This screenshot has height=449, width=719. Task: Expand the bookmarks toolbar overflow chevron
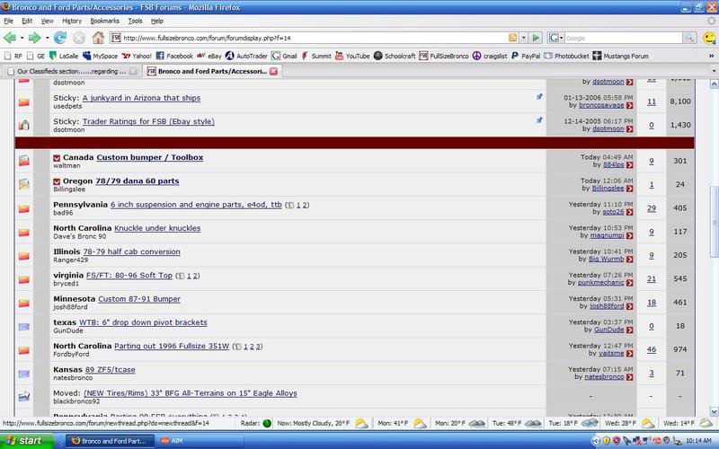(x=712, y=56)
